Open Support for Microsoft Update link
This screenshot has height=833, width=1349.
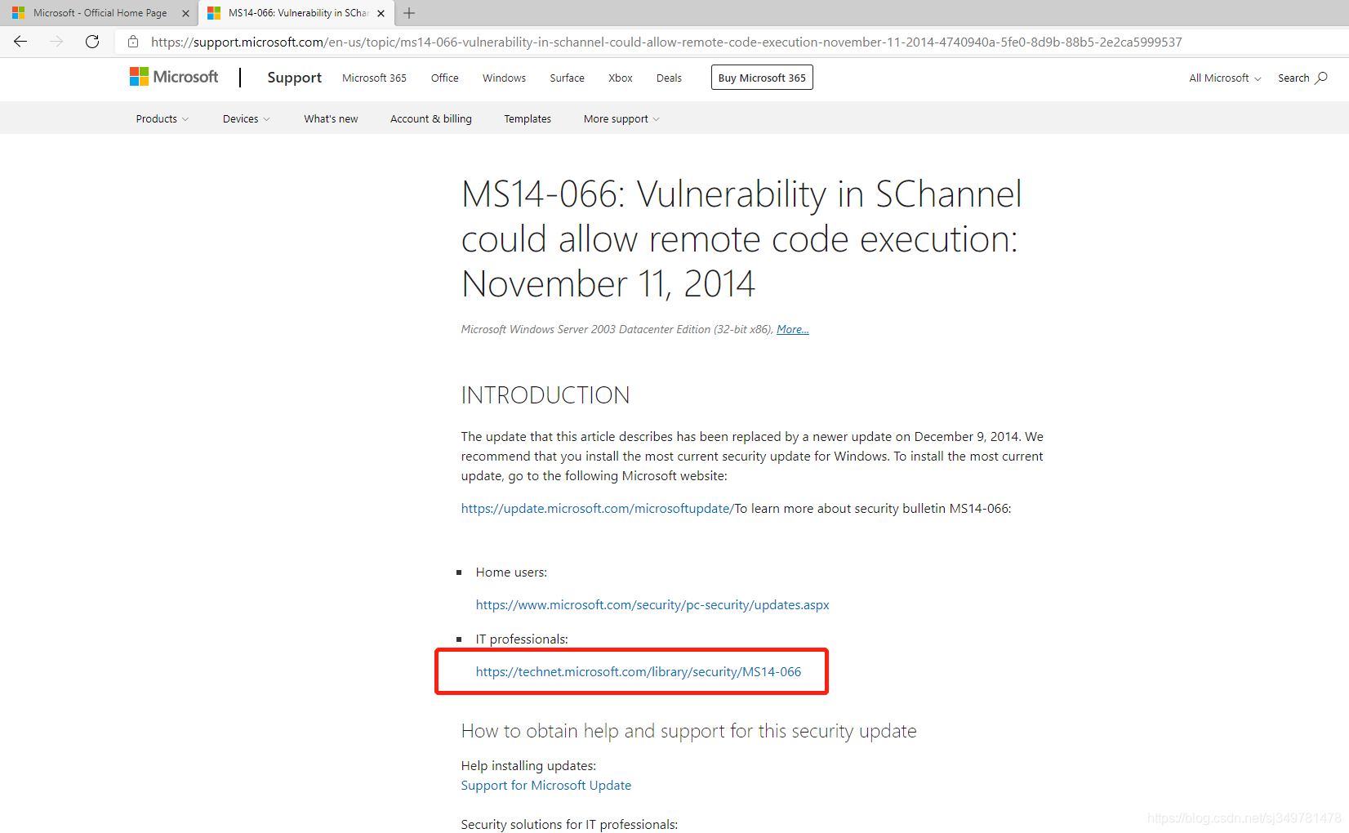[x=546, y=785]
